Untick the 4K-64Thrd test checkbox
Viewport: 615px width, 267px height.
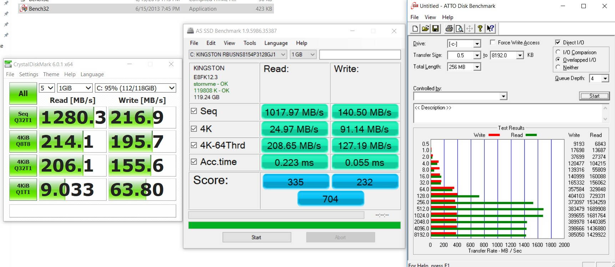[194, 145]
